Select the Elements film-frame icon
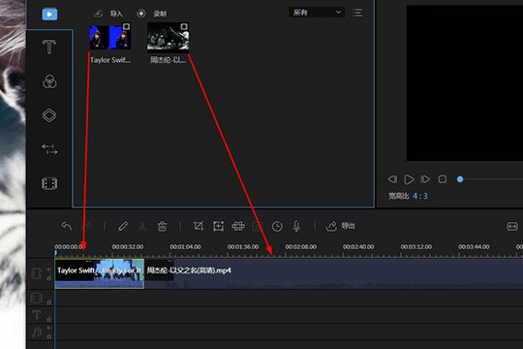Image resolution: width=523 pixels, height=349 pixels. [x=49, y=183]
